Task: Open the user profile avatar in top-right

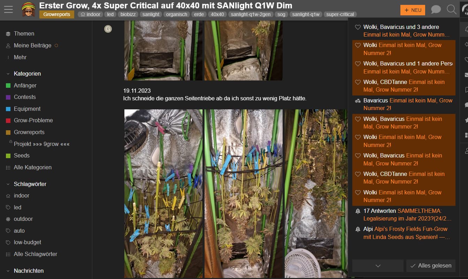Action: [465, 10]
